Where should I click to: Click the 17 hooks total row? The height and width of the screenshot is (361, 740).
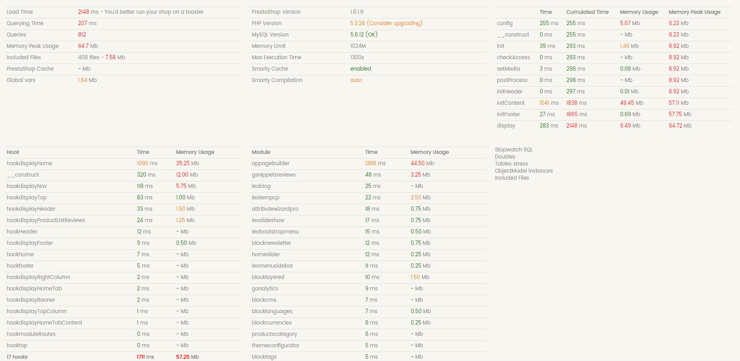[17, 357]
